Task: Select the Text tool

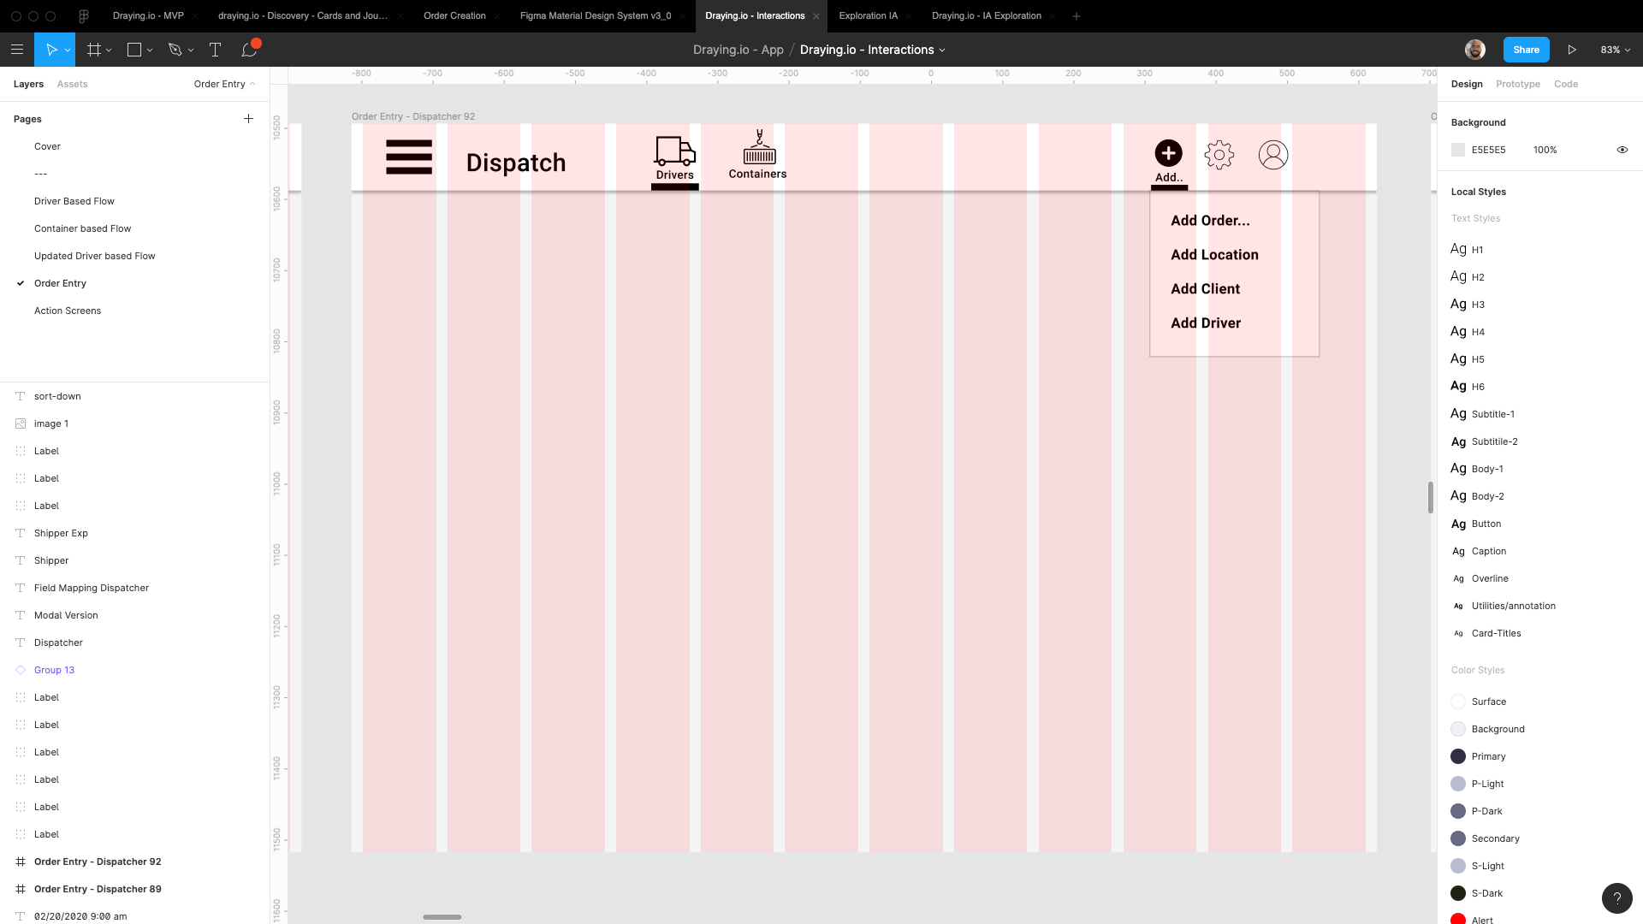Action: (x=215, y=50)
